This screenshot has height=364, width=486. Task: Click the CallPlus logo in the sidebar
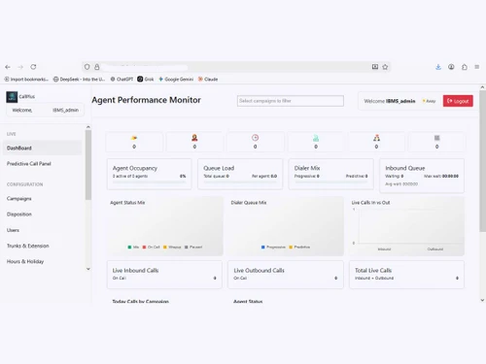(12, 97)
